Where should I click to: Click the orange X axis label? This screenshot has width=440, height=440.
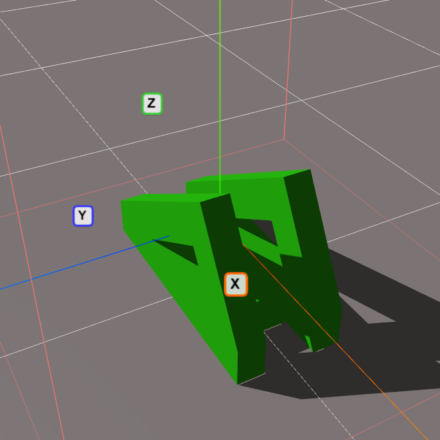[x=236, y=284]
